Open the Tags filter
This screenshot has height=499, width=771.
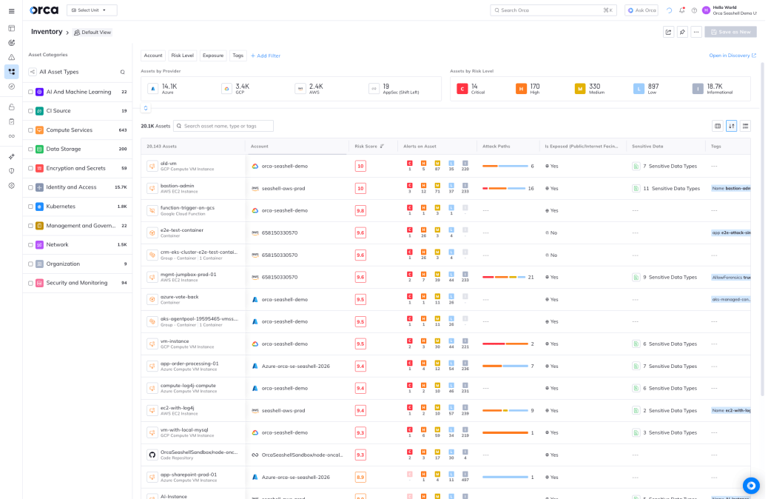(x=238, y=56)
